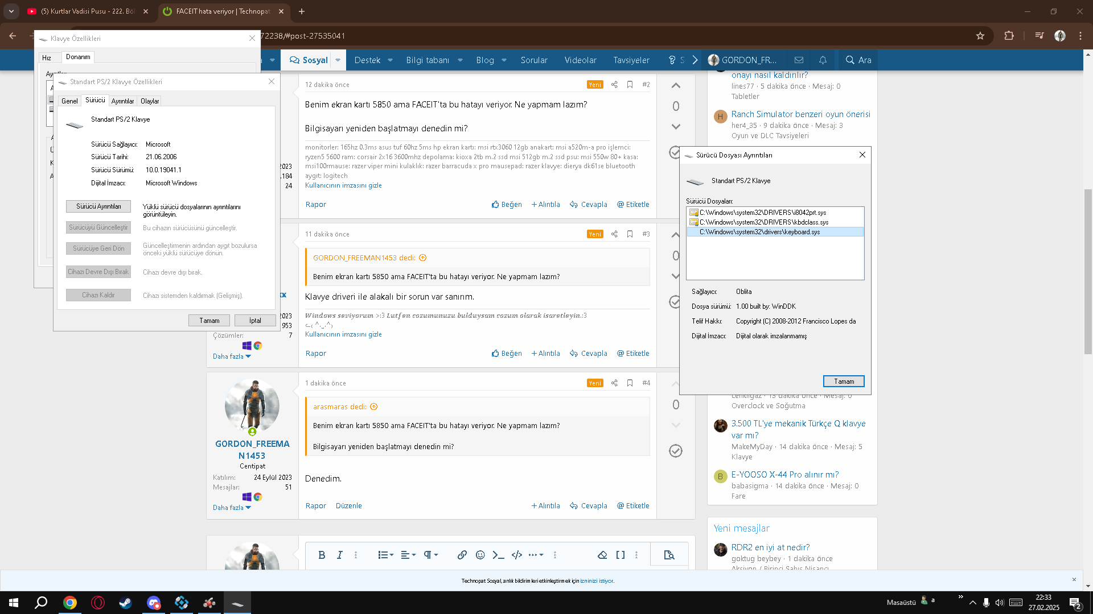This screenshot has height=614, width=1093.
Task: Click the Bold formatting icon in editor
Action: [x=322, y=555]
